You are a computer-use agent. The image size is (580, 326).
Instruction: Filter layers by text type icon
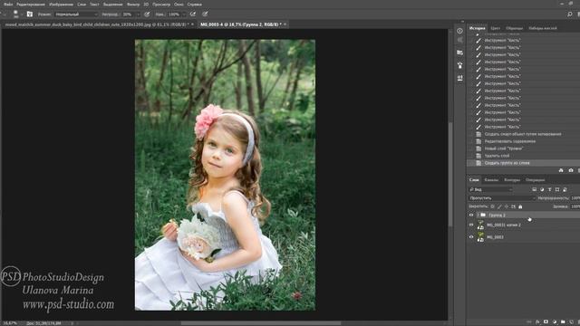[550, 189]
